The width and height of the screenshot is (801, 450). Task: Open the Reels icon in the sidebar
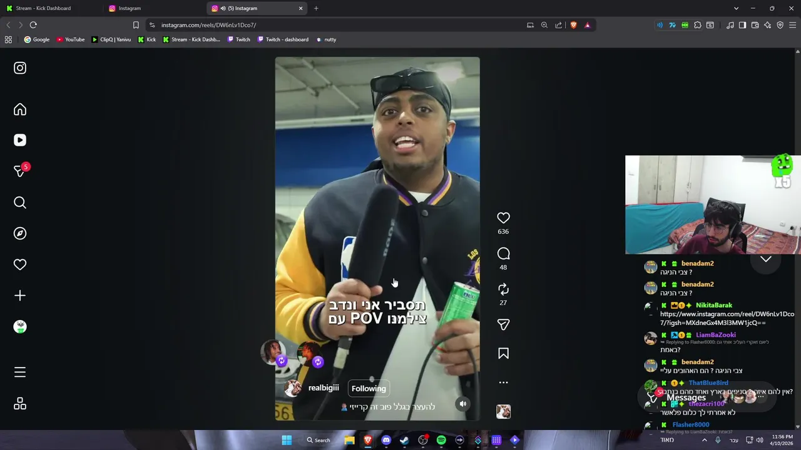pos(20,140)
